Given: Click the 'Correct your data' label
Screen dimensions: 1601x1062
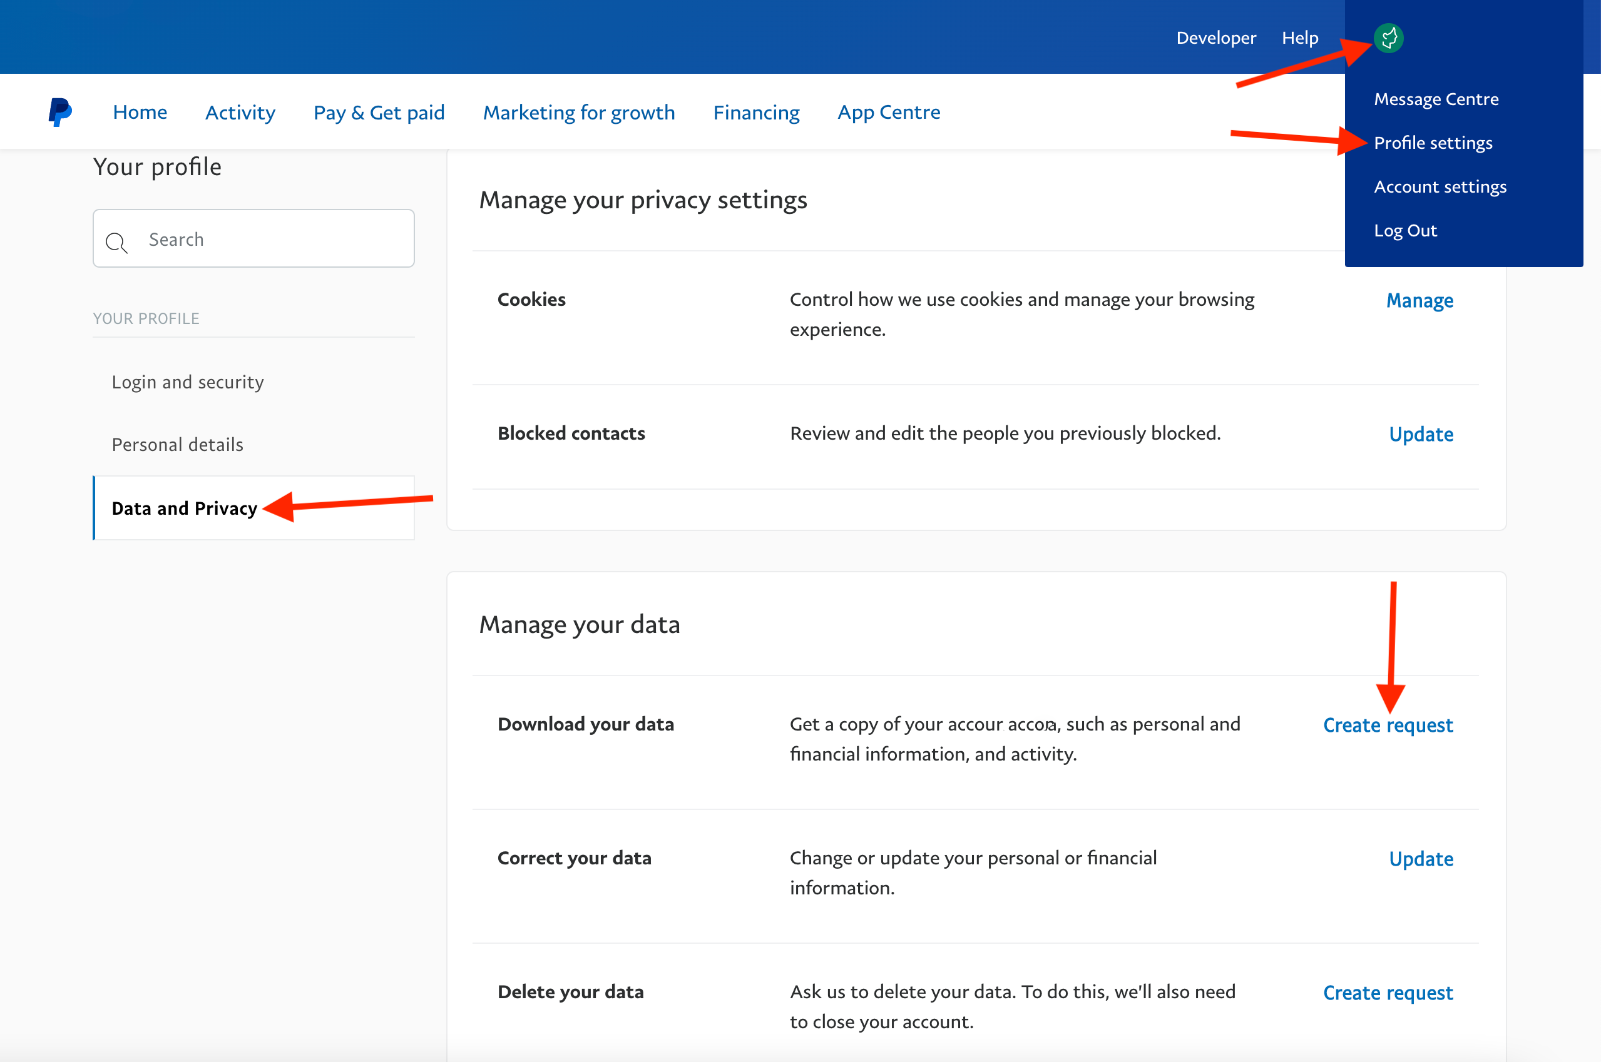Looking at the screenshot, I should 574,857.
